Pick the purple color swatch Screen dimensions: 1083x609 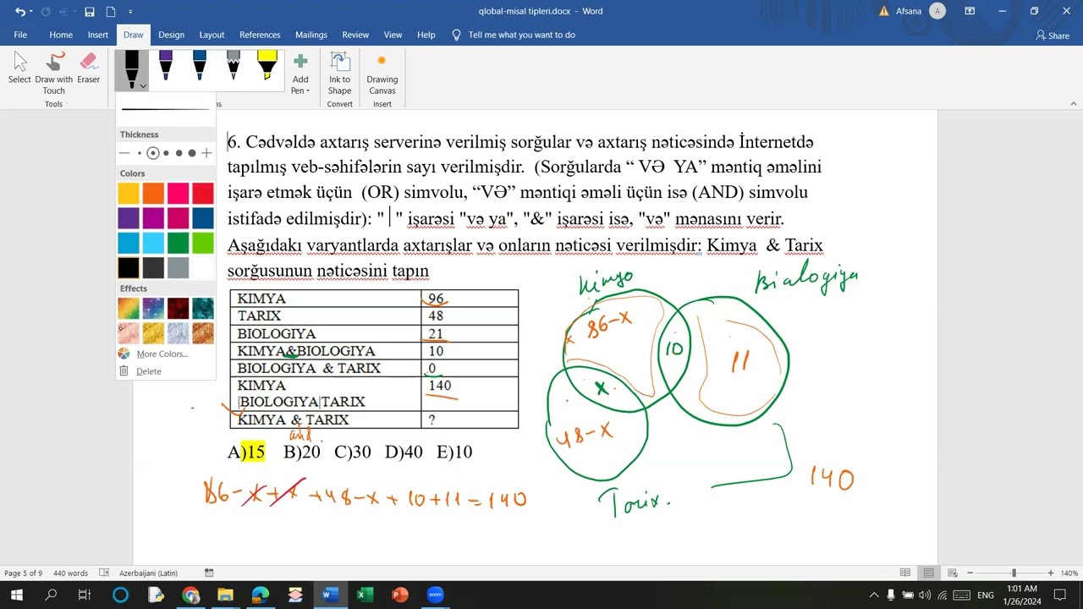pyautogui.click(x=129, y=218)
